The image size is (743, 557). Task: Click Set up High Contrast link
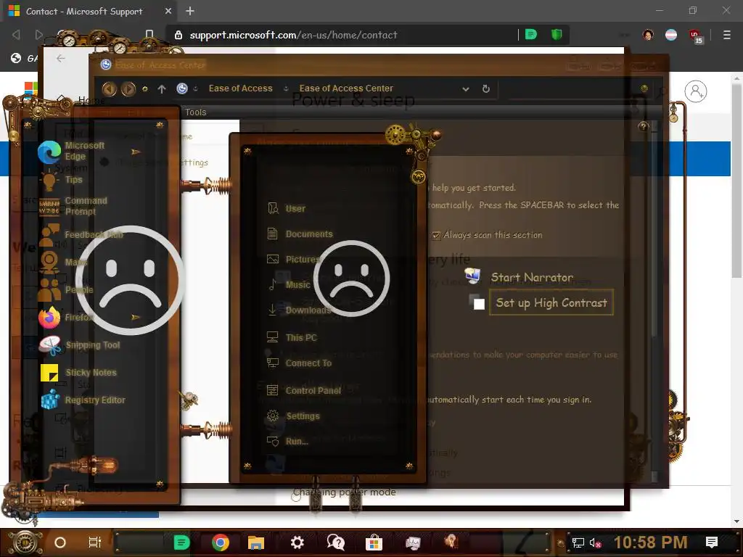[551, 302]
